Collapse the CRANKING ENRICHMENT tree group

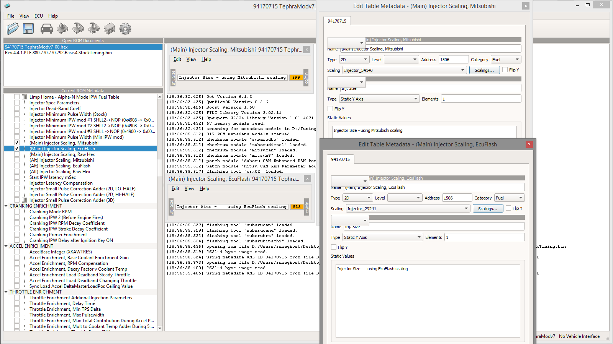(x=6, y=206)
